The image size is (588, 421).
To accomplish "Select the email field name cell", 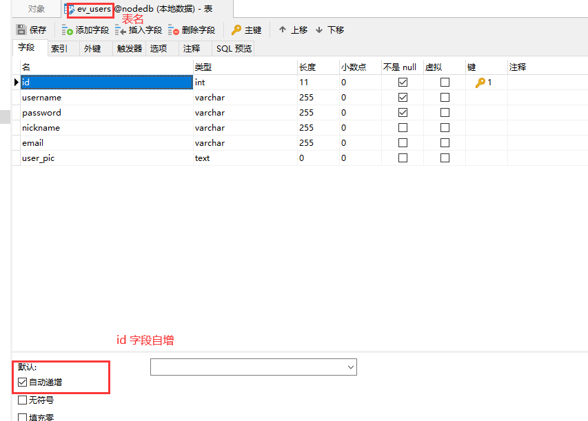I will pyautogui.click(x=107, y=143).
